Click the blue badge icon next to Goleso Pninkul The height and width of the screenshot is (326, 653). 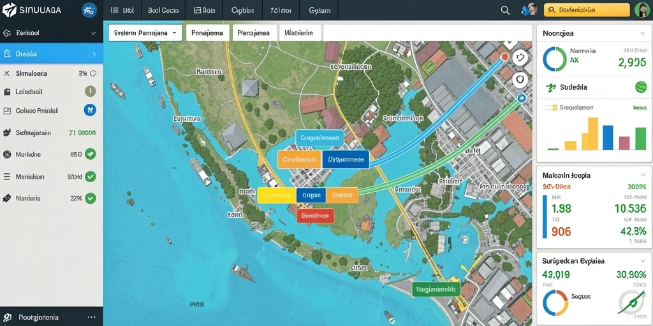pos(90,110)
